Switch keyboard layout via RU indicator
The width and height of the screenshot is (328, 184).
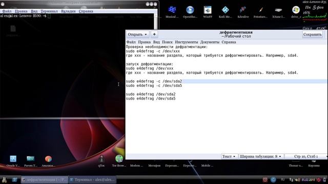[282, 179]
